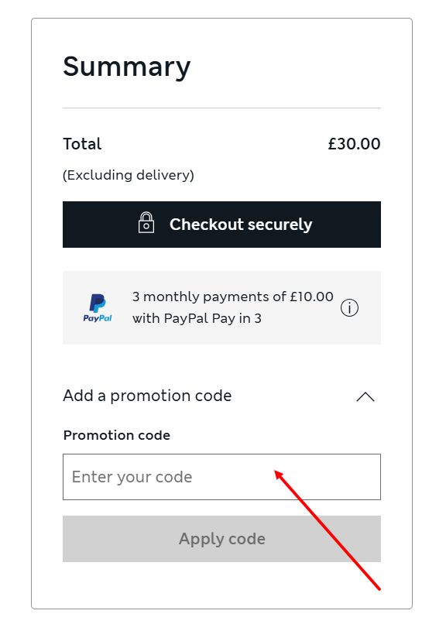Click inside the Enter your code field
Image resolution: width=446 pixels, height=631 pixels.
click(221, 476)
